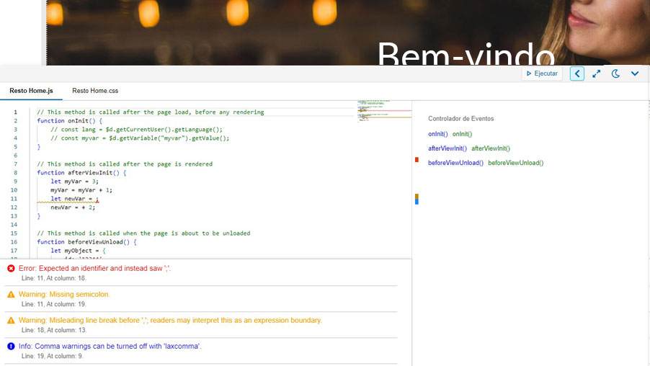
Task: Click on 'function beforeViewUnload() {' code line
Action: [86, 242]
